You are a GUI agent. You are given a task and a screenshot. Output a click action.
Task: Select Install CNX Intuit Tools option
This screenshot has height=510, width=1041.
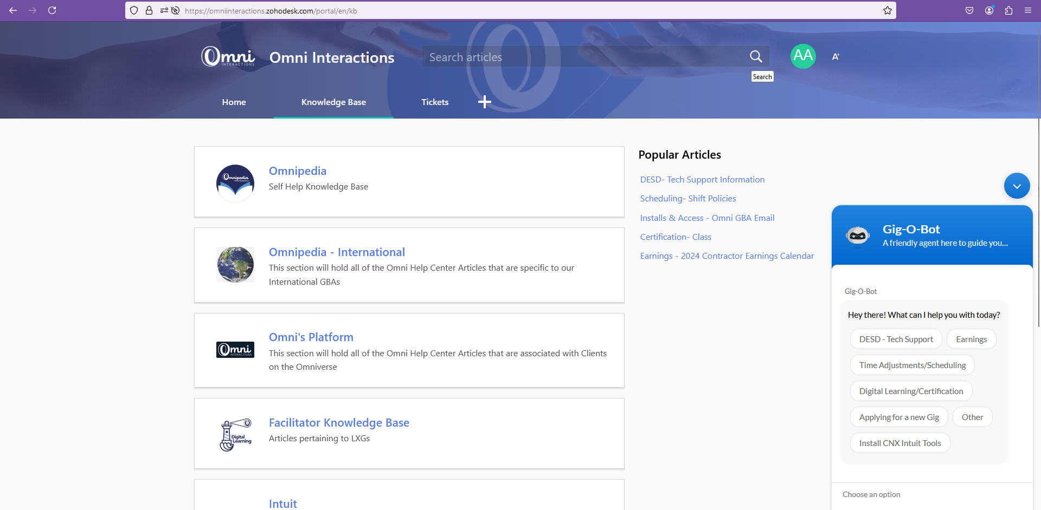[x=900, y=443]
